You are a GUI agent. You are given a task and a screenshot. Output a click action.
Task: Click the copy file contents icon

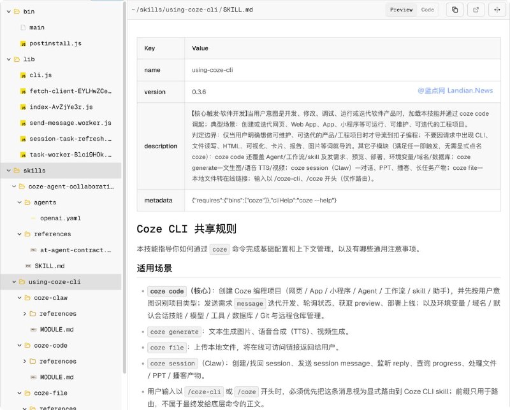pos(455,10)
